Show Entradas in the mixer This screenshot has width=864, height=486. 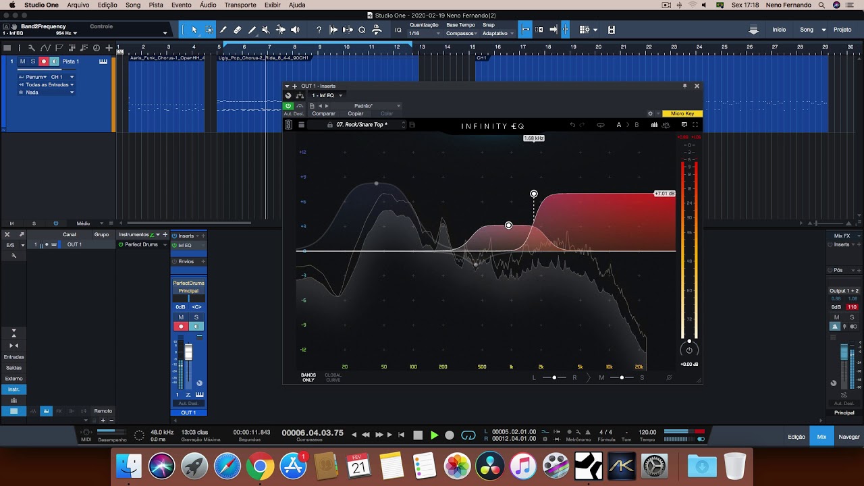coord(13,357)
